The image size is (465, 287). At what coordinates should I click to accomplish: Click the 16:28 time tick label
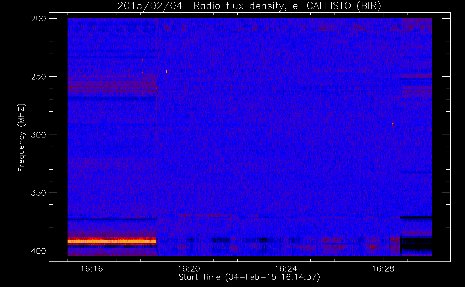383,269
